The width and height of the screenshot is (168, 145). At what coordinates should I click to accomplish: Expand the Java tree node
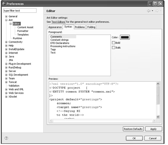point(6,57)
